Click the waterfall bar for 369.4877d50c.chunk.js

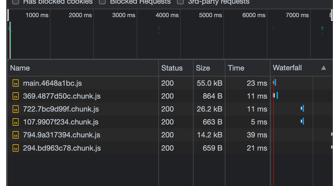(276, 95)
